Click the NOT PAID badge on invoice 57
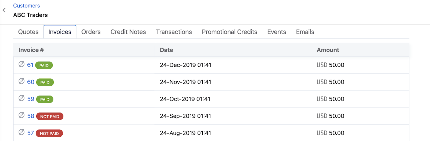 (49, 133)
